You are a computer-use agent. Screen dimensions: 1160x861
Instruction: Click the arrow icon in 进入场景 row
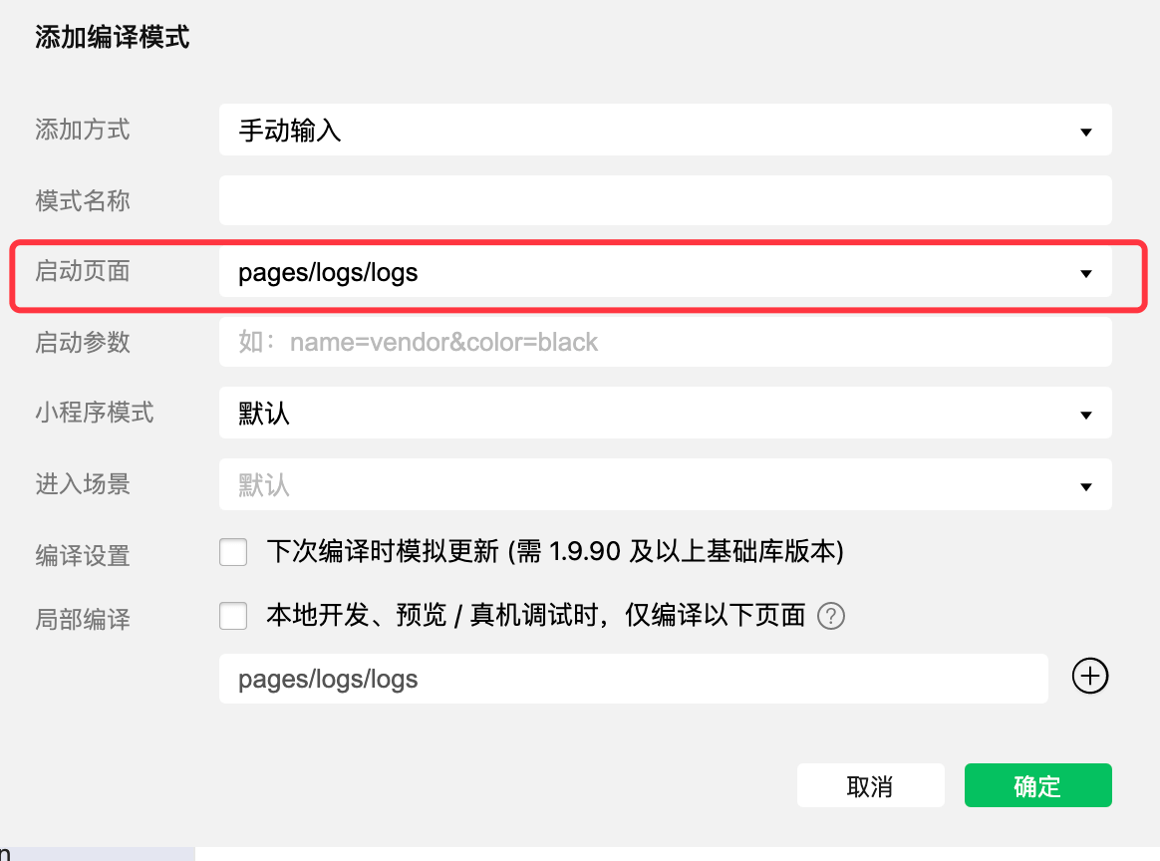coord(1086,486)
